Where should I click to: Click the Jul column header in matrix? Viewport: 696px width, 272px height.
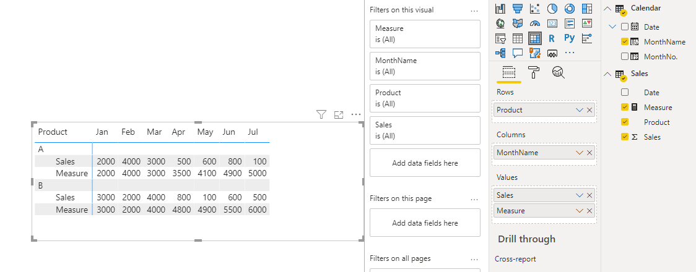[x=253, y=132]
